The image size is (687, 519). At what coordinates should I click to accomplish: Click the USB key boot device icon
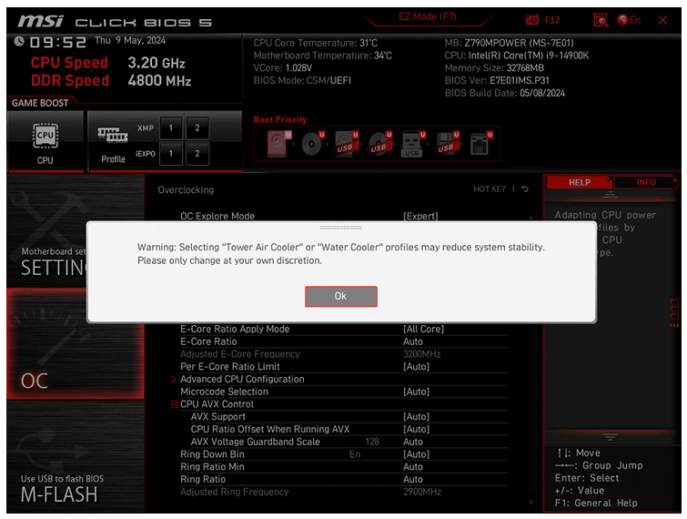(x=413, y=144)
